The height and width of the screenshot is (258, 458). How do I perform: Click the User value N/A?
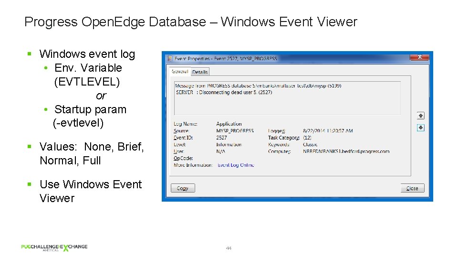[220, 151]
